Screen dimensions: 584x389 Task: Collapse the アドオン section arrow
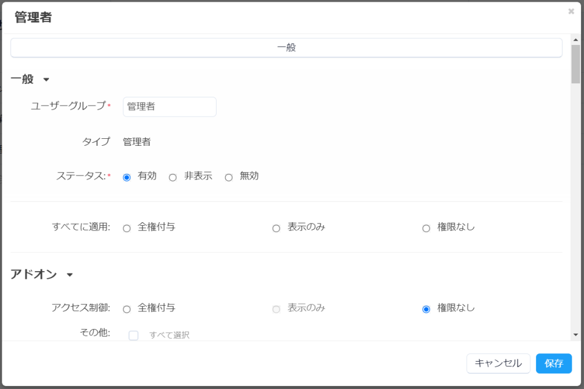tap(69, 275)
